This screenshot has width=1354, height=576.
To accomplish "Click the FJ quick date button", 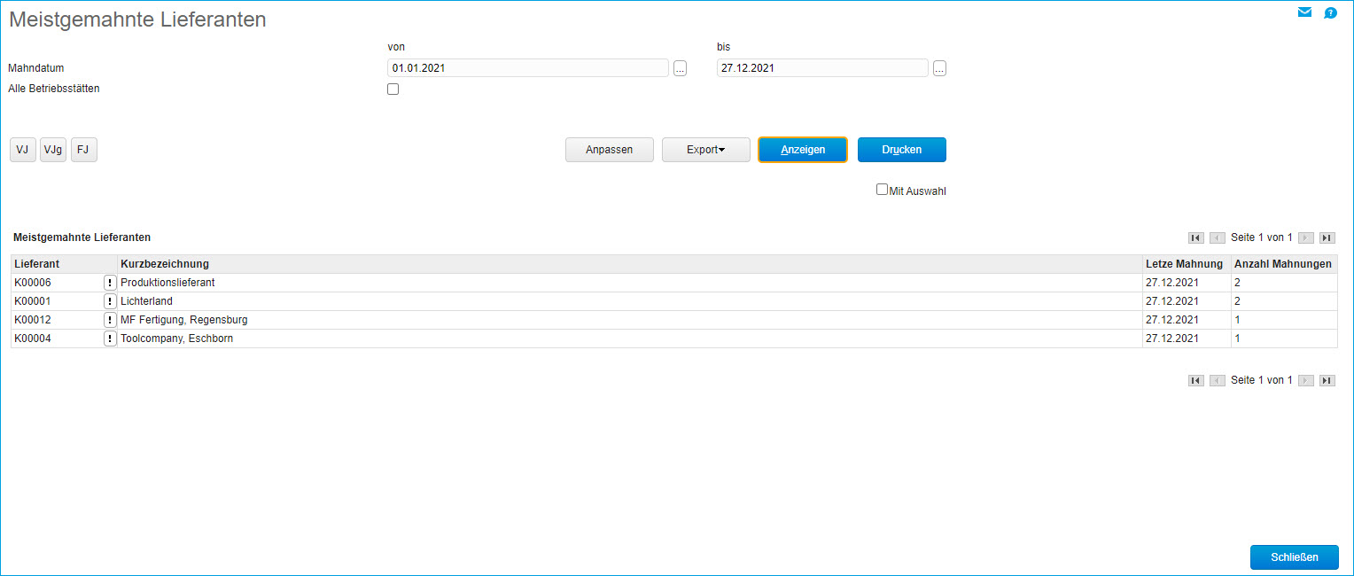I will [x=83, y=150].
